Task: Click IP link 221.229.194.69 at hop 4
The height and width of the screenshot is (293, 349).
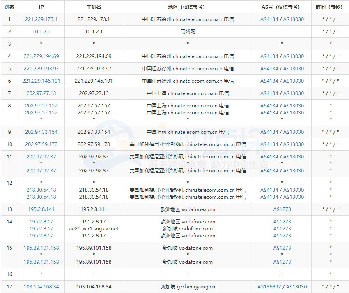Action: pyautogui.click(x=41, y=56)
